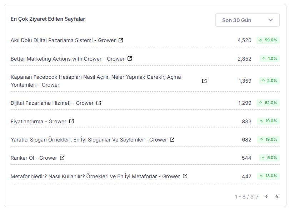Open Akıl Dolu Dijital Pazarlama Sistemi page title
Screen dimensions: 289x211
coord(63,40)
